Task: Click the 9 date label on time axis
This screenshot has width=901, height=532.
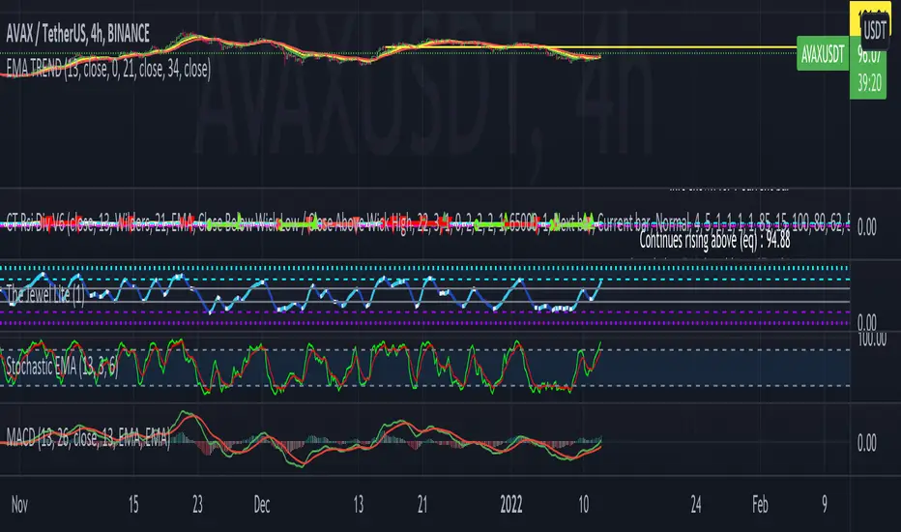Action: coord(825,505)
